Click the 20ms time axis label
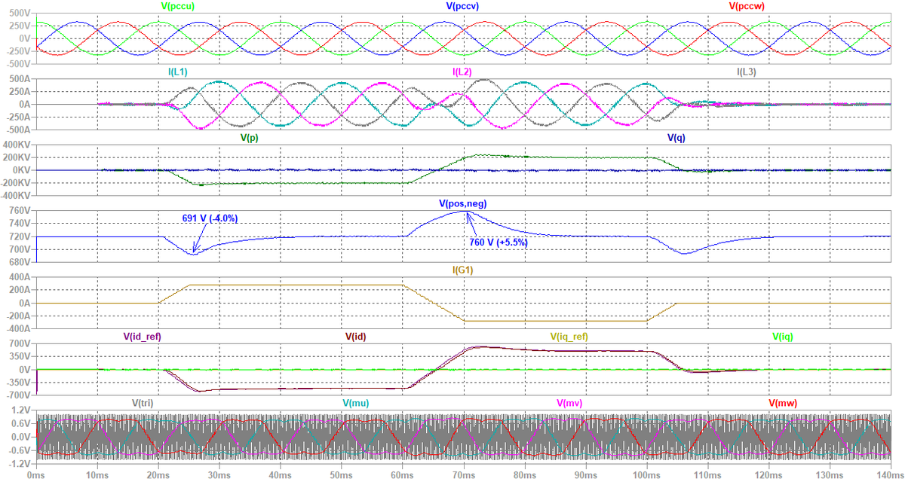This screenshot has width=905, height=482. tap(157, 476)
